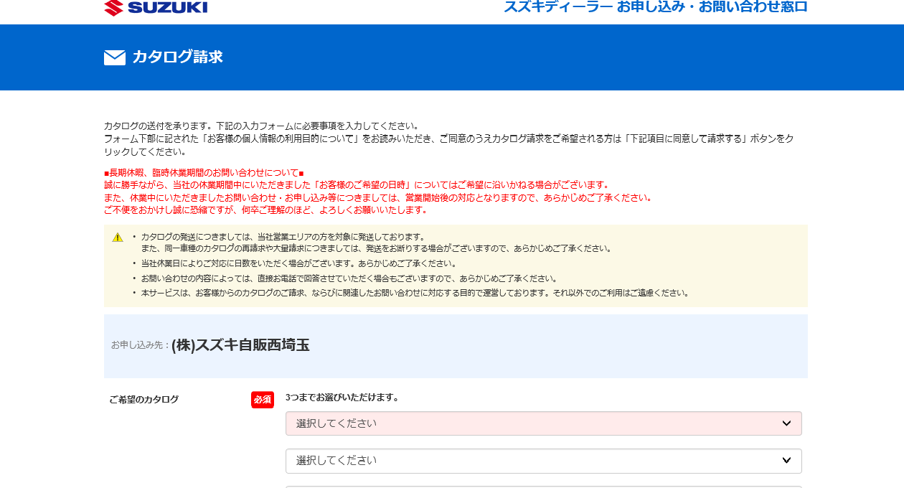Click the note starting 当社休業日により
Image resolution: width=904 pixels, height=488 pixels.
pos(298,263)
